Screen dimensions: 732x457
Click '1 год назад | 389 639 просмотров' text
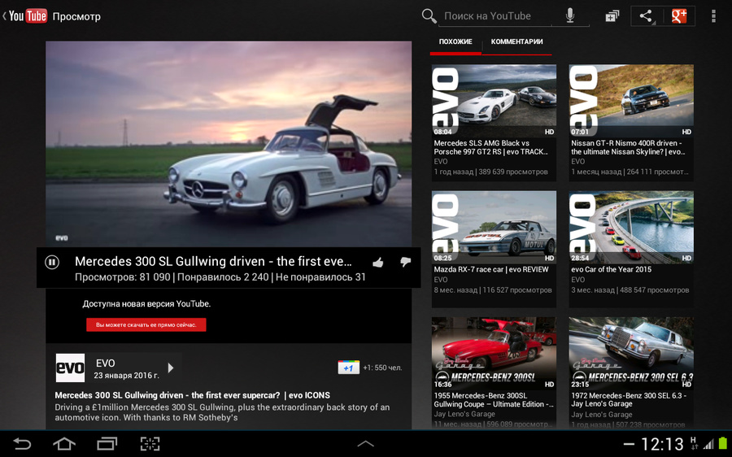pos(490,172)
